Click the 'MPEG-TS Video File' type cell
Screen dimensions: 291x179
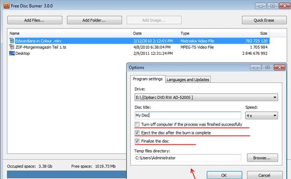coord(197,47)
